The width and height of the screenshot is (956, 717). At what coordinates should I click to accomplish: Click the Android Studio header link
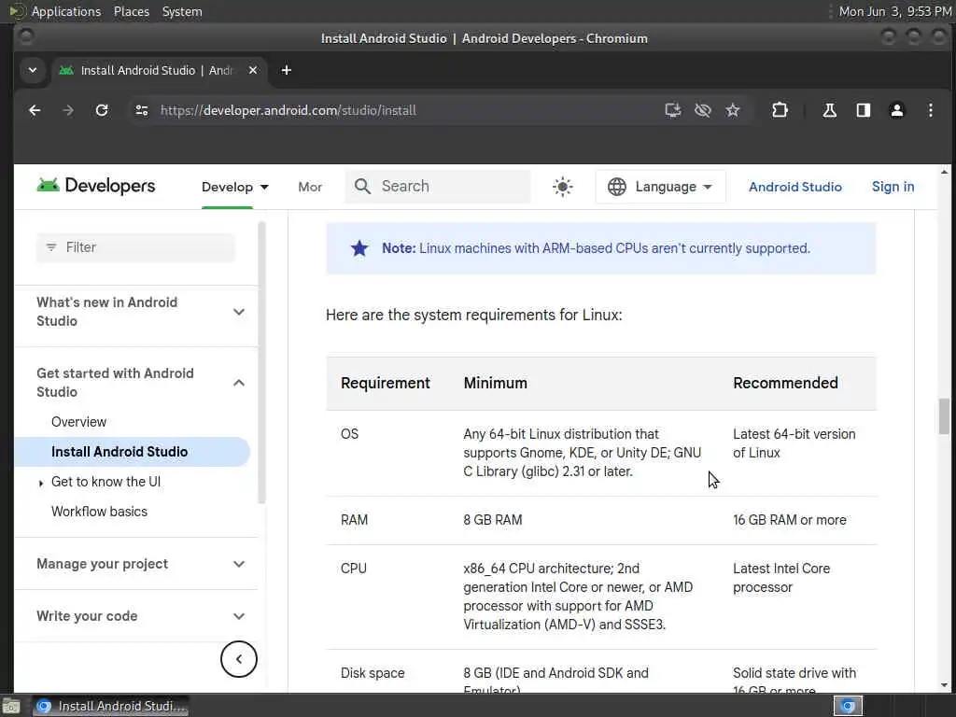pos(795,187)
